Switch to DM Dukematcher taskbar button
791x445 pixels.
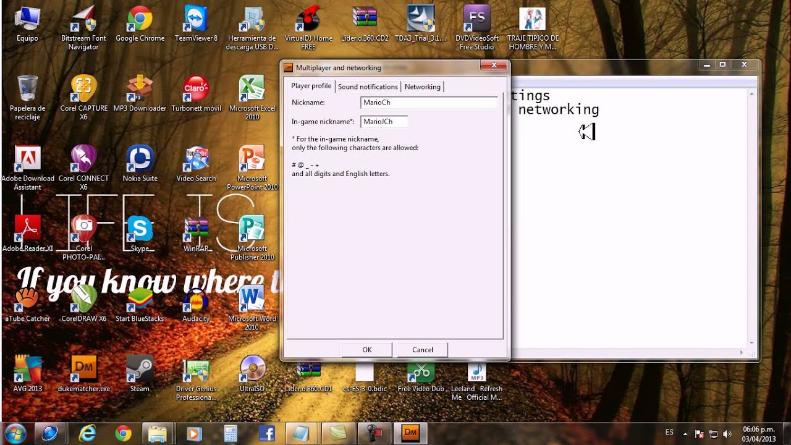410,434
